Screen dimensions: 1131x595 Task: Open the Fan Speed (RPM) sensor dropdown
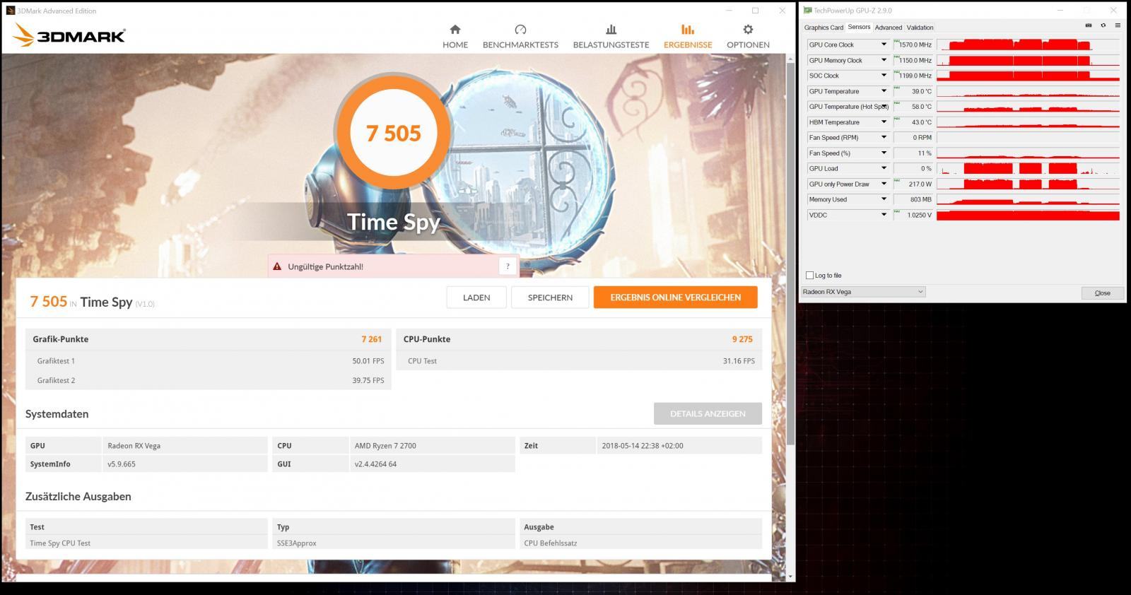click(x=884, y=138)
